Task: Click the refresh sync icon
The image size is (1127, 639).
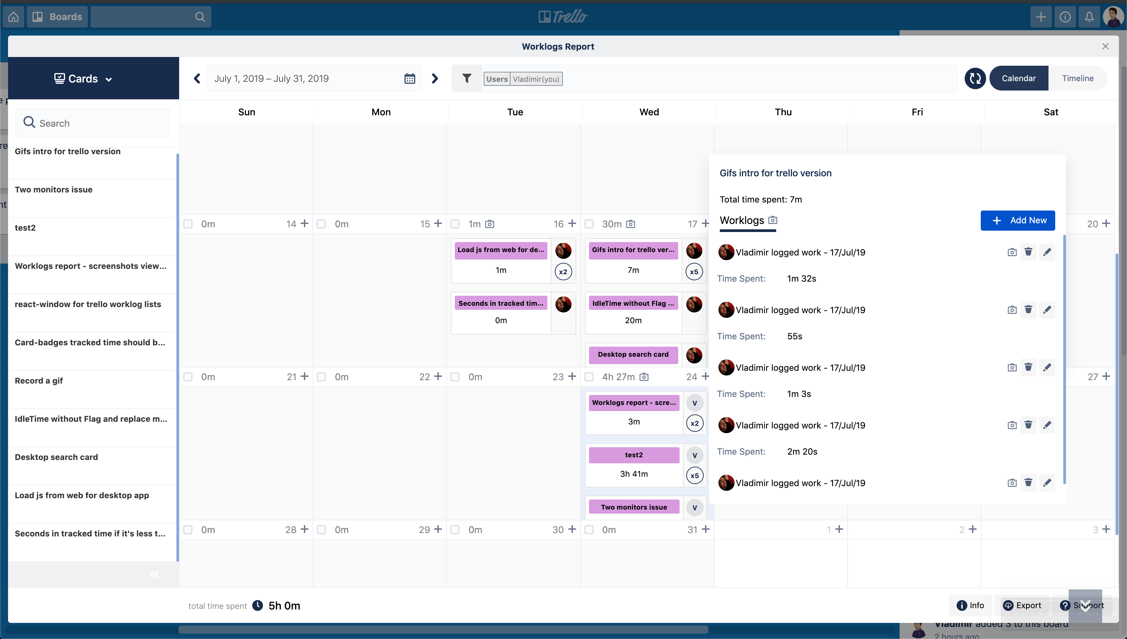Action: pyautogui.click(x=975, y=78)
